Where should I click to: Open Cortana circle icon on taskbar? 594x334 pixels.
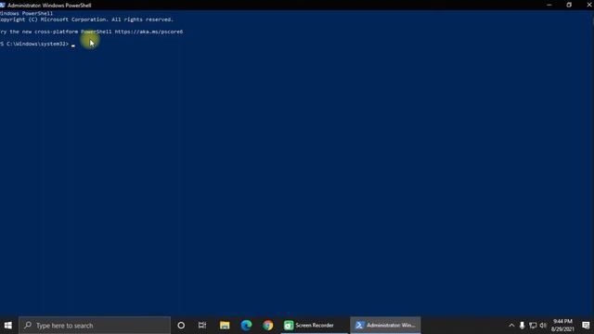click(181, 326)
